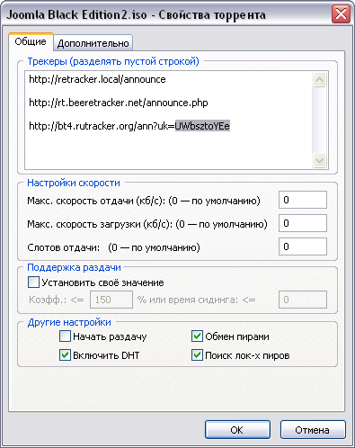The height and width of the screenshot is (448, 355).
Task: Click the Макс. скорость отдачи label
Action: (144, 201)
